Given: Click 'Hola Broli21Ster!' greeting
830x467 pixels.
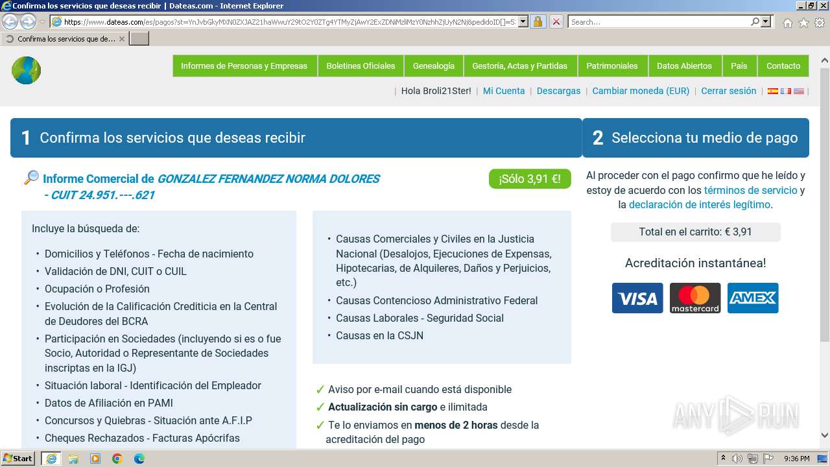Looking at the screenshot, I should coord(436,91).
